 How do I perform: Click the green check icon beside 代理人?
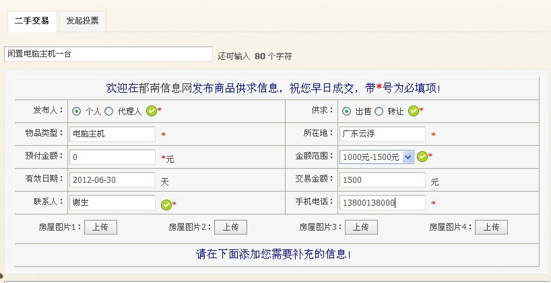coord(152,111)
